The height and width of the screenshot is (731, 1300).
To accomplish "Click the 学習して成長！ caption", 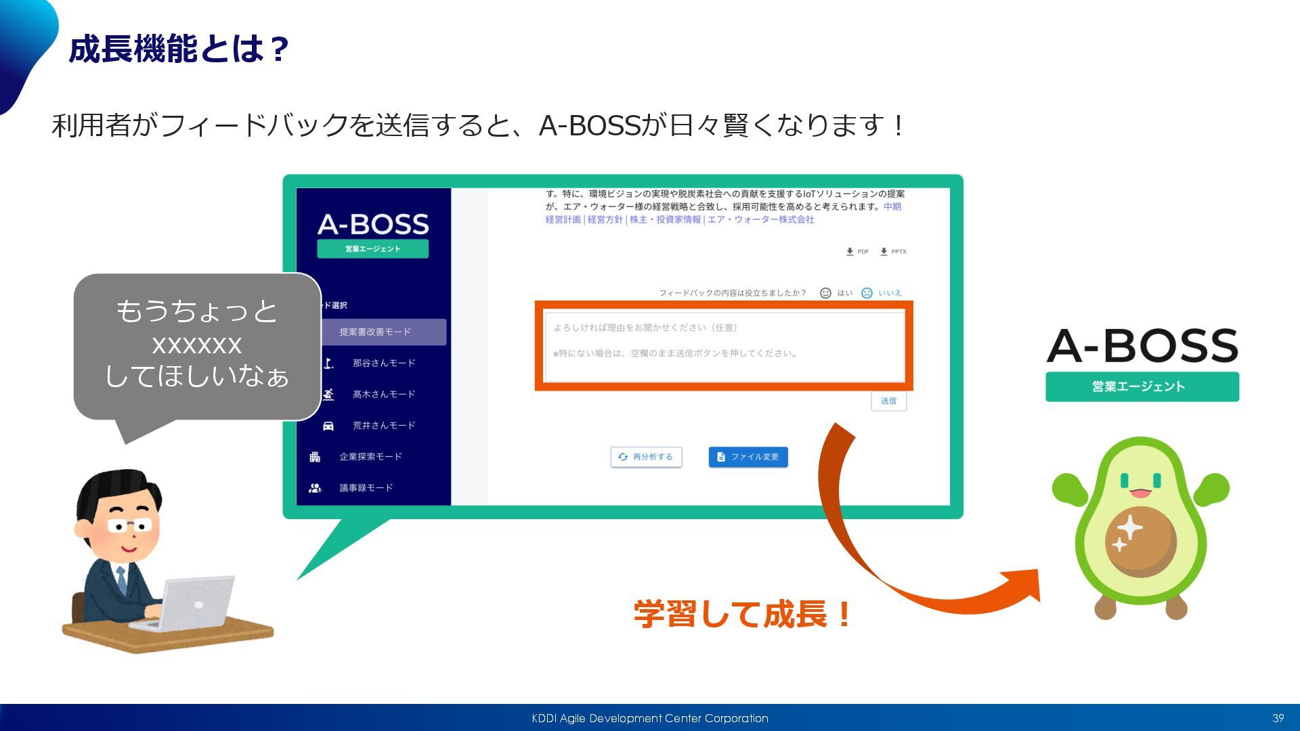I will (x=742, y=615).
